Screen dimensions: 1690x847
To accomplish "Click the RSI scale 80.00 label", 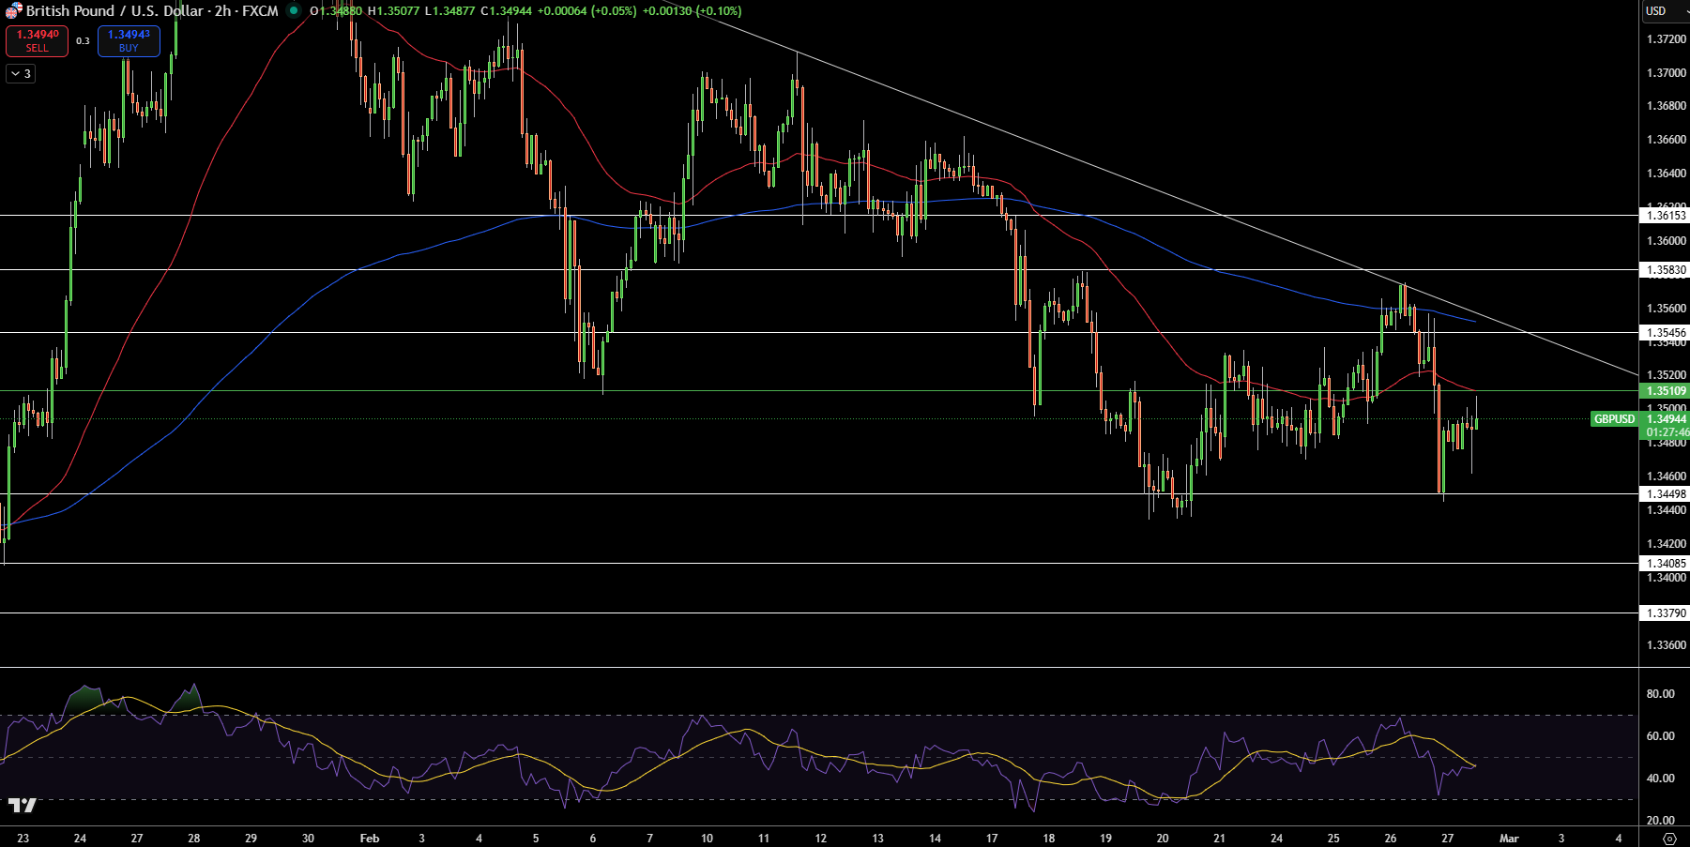I will (1660, 693).
